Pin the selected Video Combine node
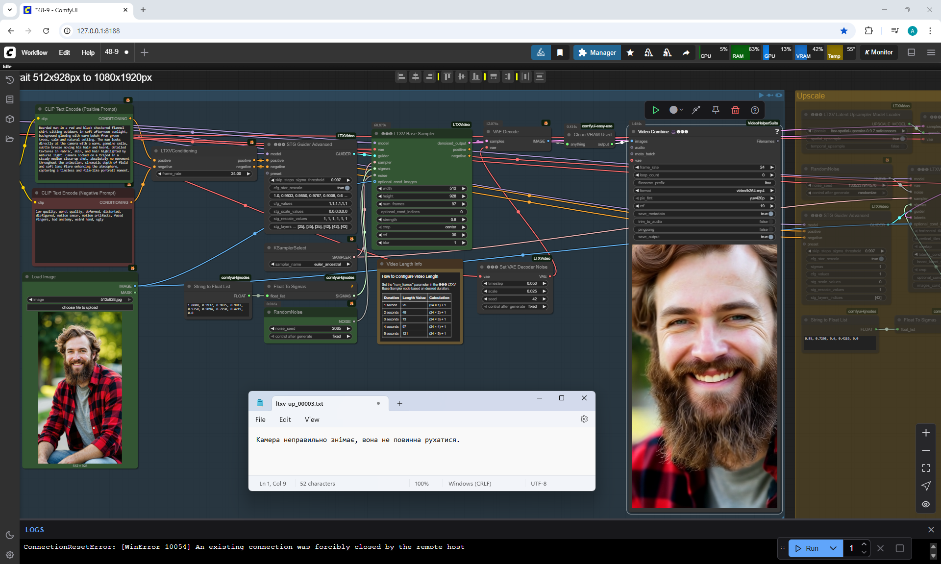The image size is (941, 564). click(x=716, y=110)
